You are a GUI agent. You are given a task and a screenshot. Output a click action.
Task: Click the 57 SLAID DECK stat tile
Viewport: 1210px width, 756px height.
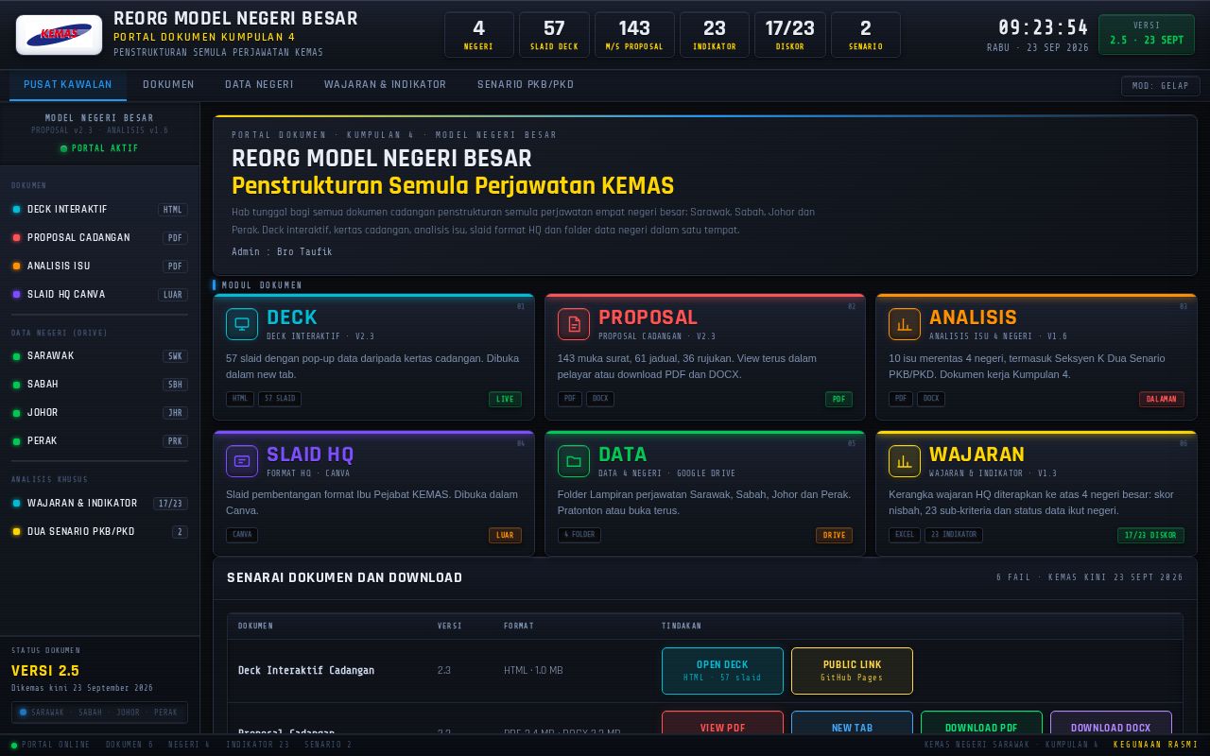point(554,35)
